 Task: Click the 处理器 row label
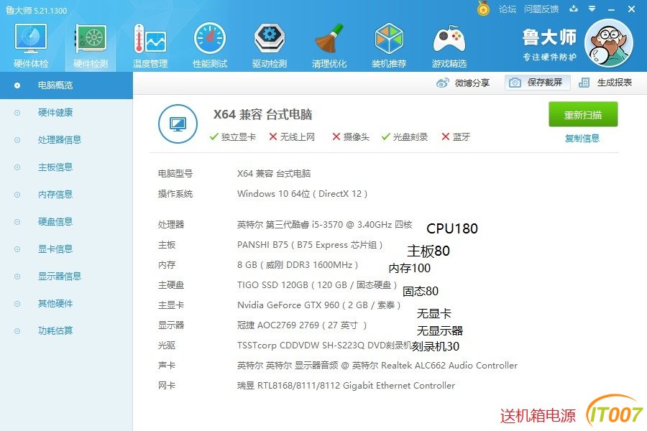click(x=171, y=225)
